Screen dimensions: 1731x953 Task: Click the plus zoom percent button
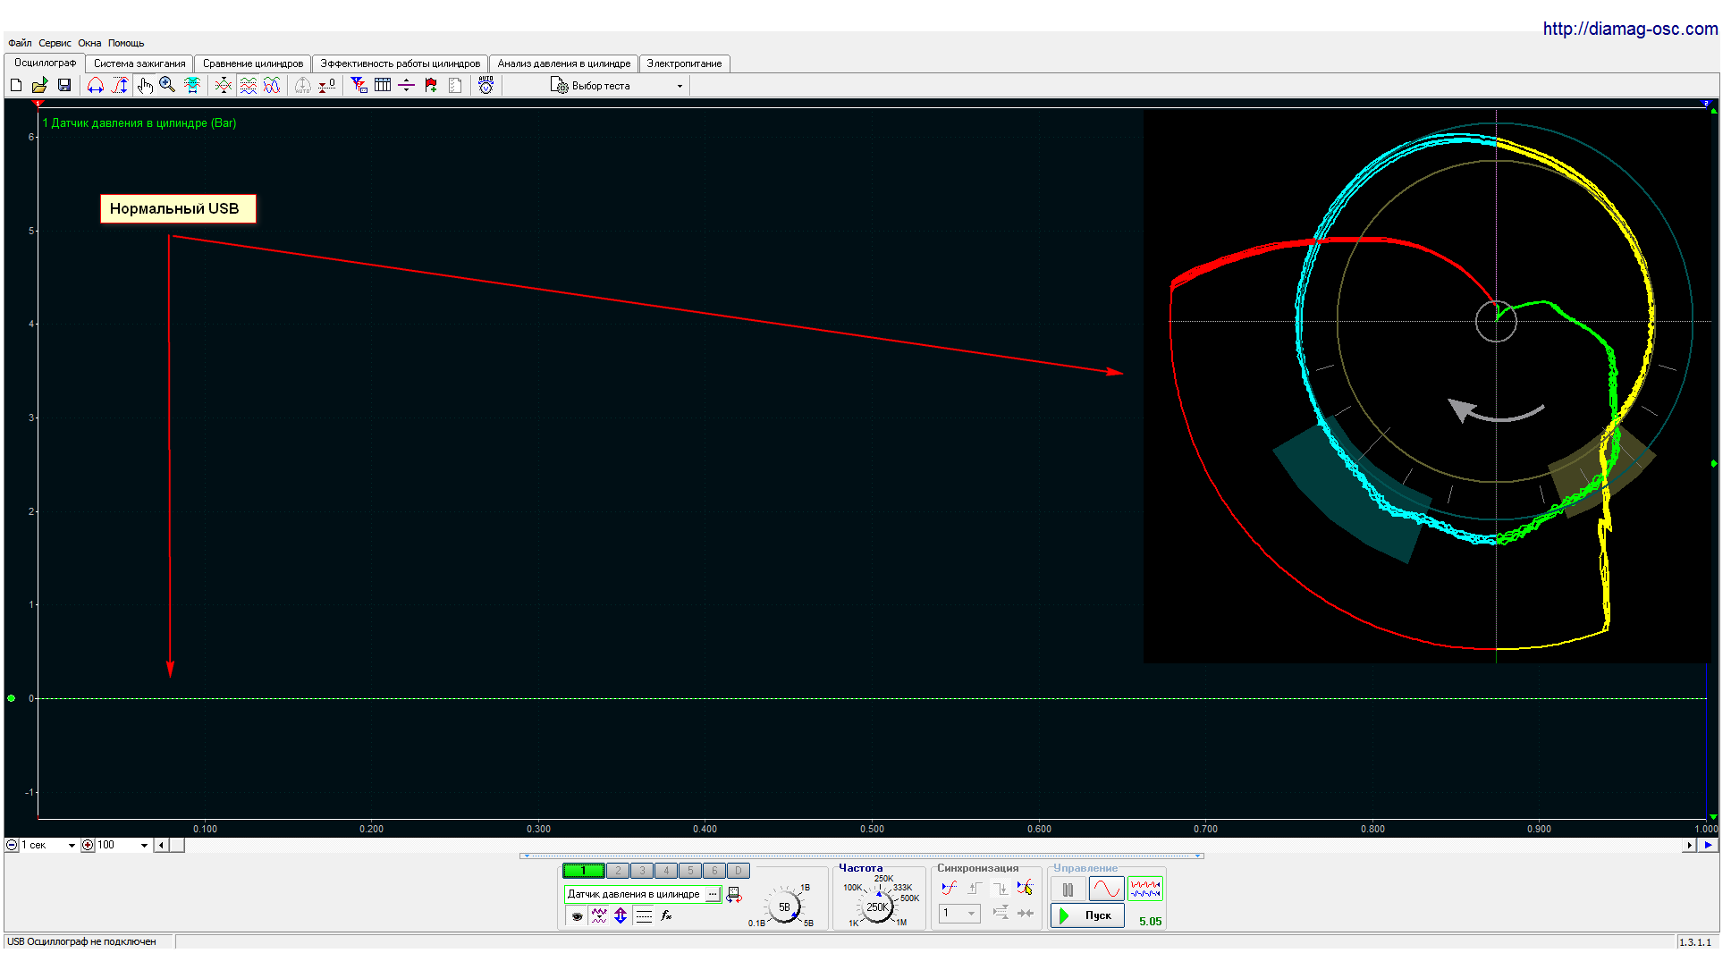pos(88,845)
